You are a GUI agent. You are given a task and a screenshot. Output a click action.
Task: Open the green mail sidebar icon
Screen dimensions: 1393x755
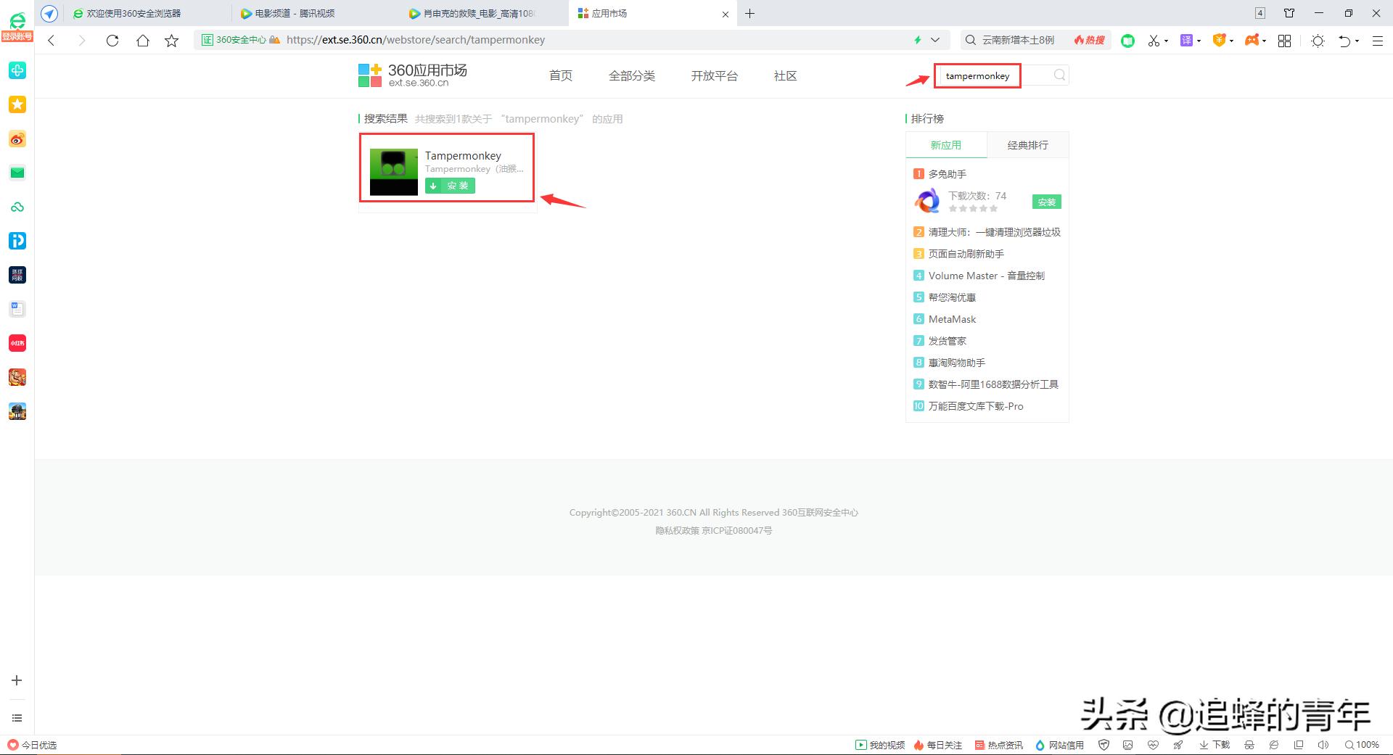pyautogui.click(x=17, y=173)
